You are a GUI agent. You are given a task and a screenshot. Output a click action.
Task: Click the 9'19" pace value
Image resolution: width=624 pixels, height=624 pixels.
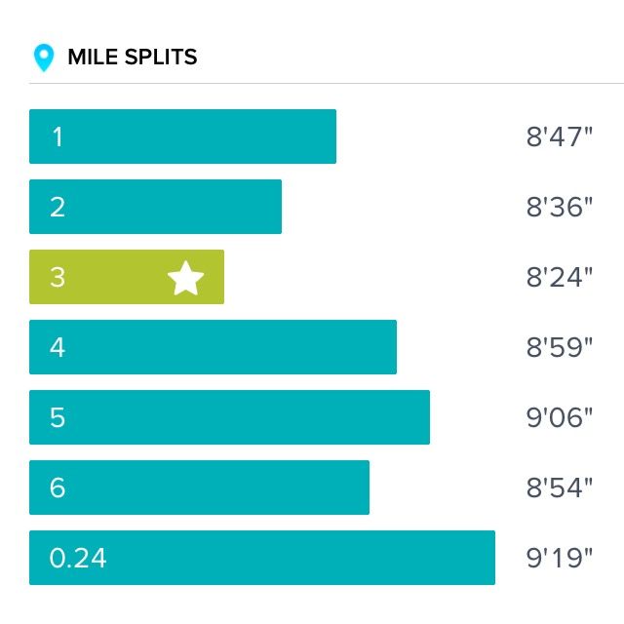point(560,558)
